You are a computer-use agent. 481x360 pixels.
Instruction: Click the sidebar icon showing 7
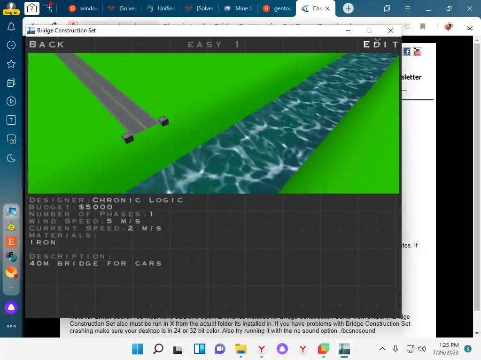click(11, 120)
